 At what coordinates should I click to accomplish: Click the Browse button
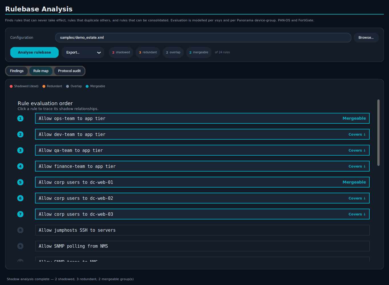click(366, 38)
